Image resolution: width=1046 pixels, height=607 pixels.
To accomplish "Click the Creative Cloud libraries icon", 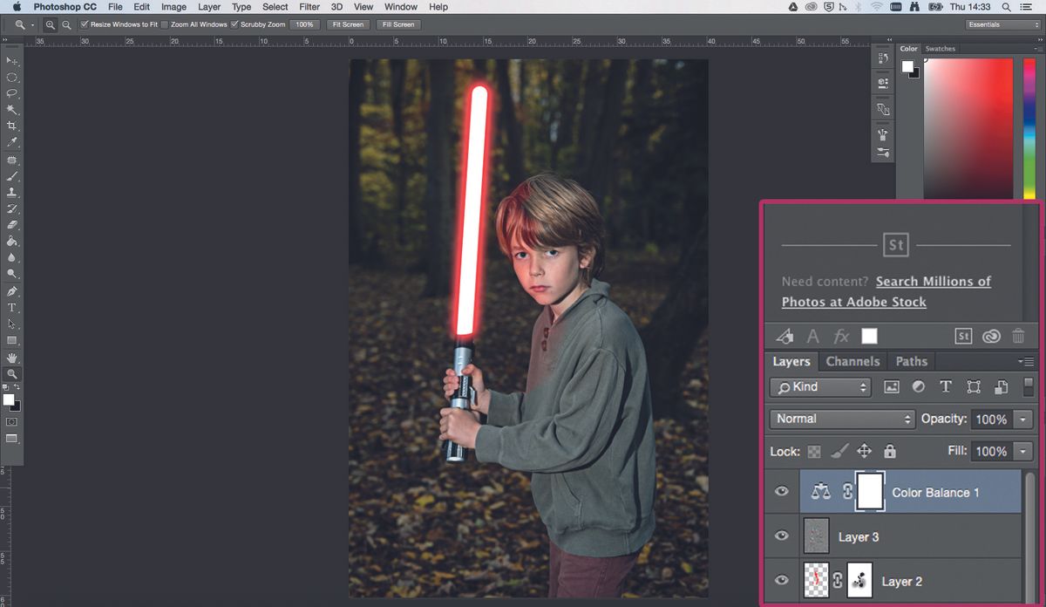I will (991, 336).
